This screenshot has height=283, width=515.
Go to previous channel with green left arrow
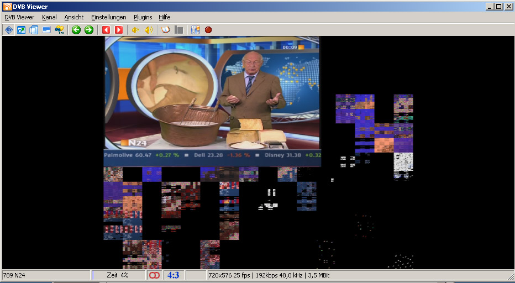pos(76,30)
